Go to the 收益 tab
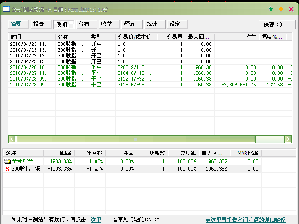 106,24
